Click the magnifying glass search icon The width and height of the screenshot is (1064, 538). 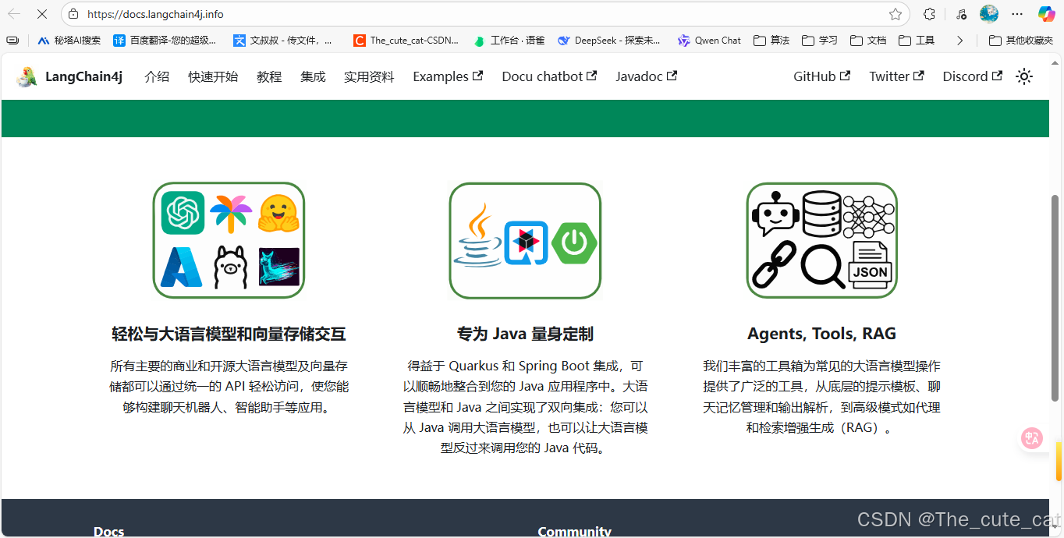pyautogui.click(x=823, y=267)
